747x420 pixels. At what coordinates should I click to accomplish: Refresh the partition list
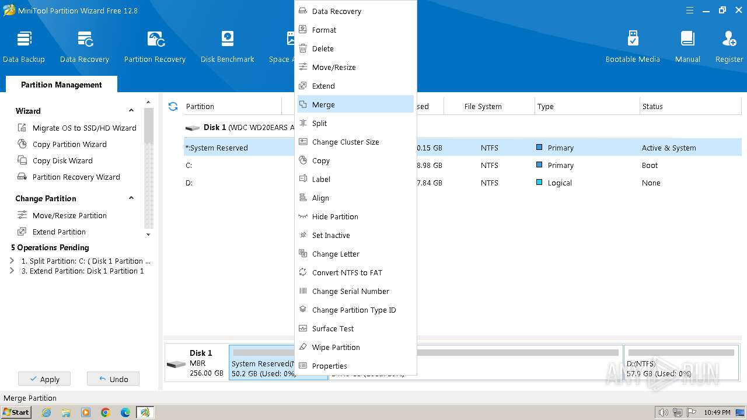tap(173, 106)
